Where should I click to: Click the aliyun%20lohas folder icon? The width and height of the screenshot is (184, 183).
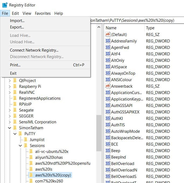[x=31, y=157]
